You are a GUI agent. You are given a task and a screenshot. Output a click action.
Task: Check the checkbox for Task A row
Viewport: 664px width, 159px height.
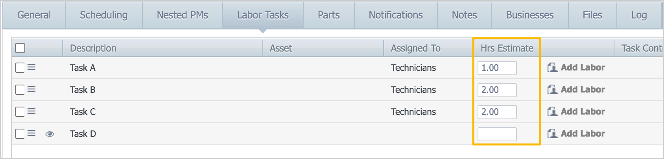point(20,68)
